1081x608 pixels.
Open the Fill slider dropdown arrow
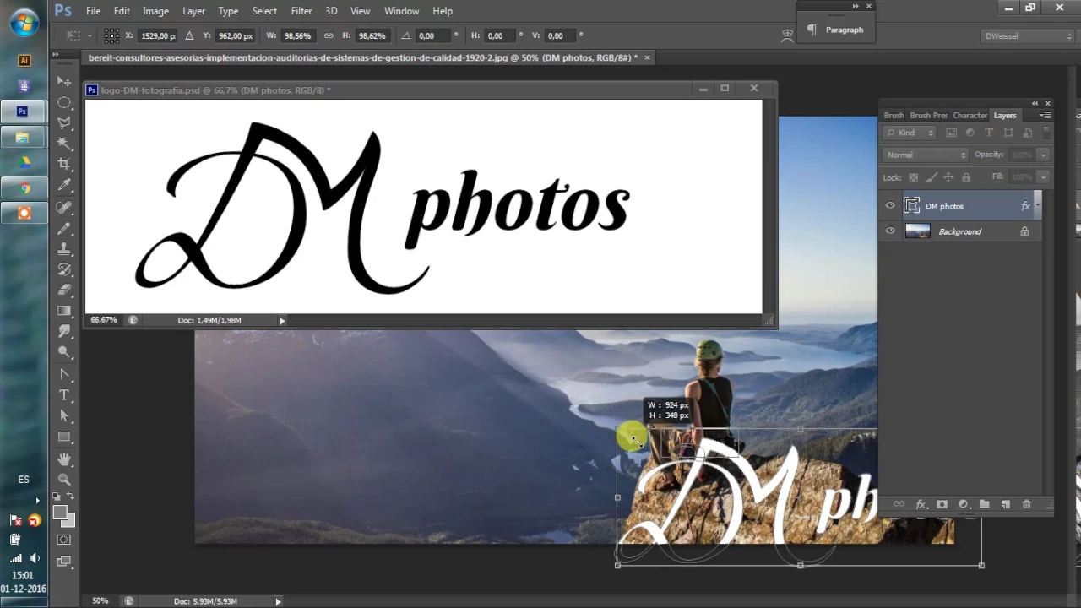(1043, 177)
